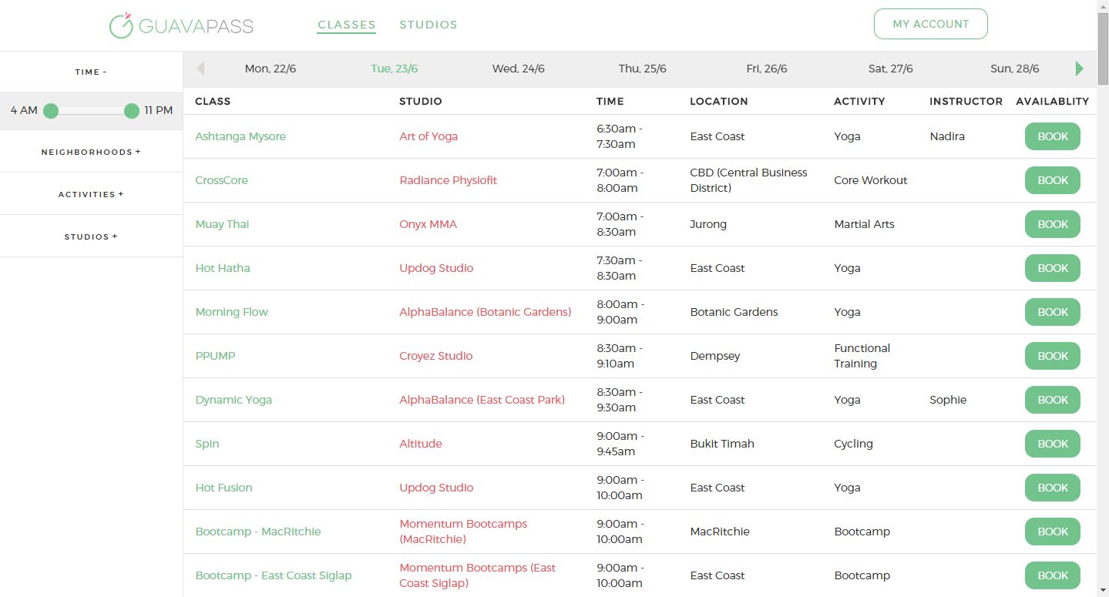Expand the Neighborhoods filter

91,152
